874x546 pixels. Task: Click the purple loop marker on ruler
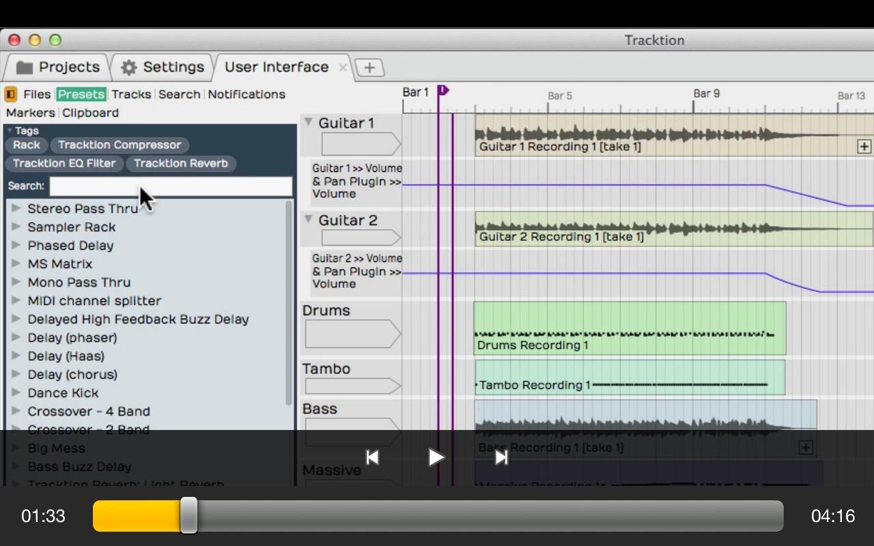443,90
